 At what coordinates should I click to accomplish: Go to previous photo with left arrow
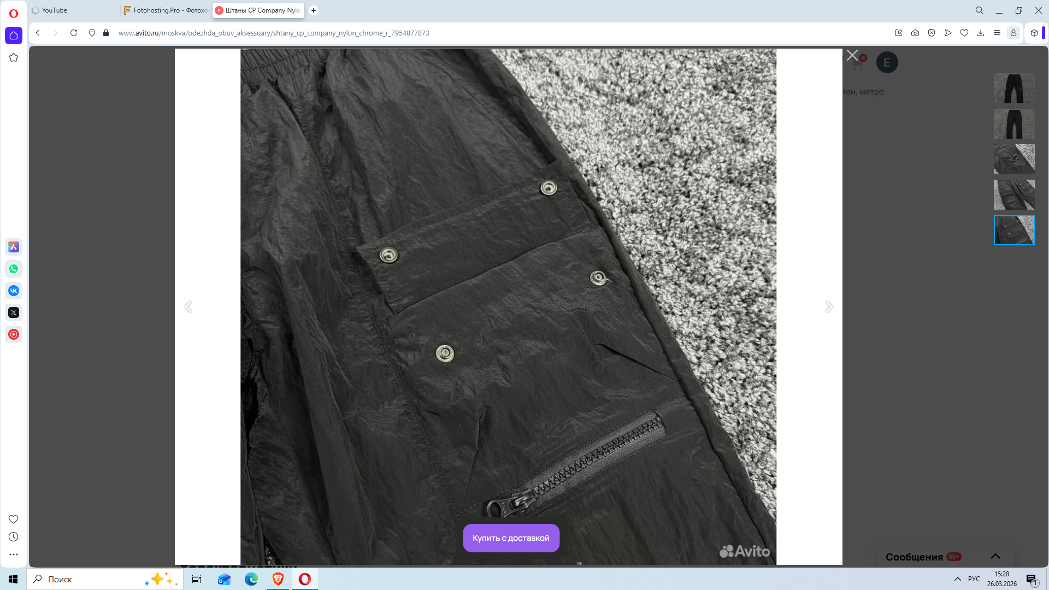(188, 306)
